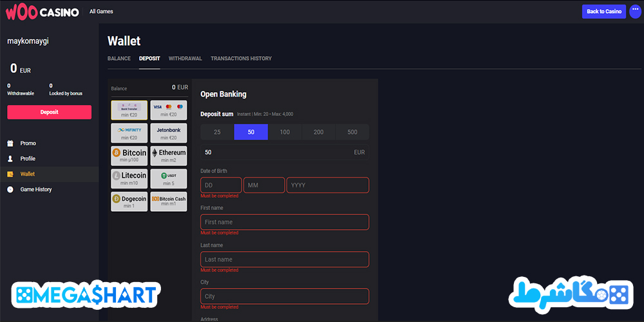Open the three-dot user menu button
Viewport: 644px width, 322px height.
point(636,12)
